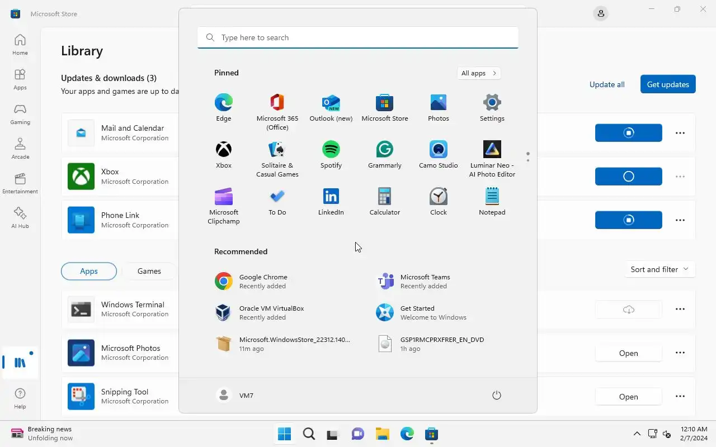Viewport: 716px width, 447px height.
Task: Open Help in Microsoft Store sidebar
Action: pos(20,399)
